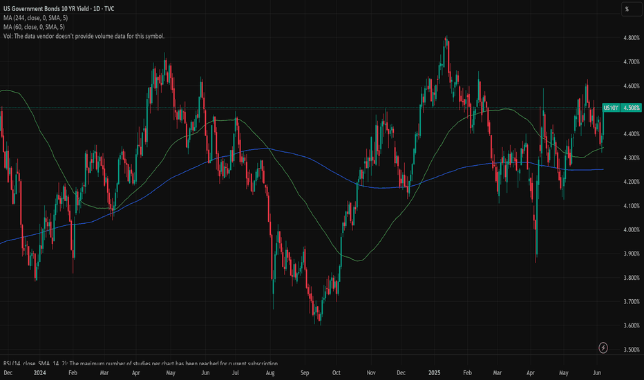Click the Oct label on time axis
Viewport: 644px width, 380px height.
pos(337,373)
